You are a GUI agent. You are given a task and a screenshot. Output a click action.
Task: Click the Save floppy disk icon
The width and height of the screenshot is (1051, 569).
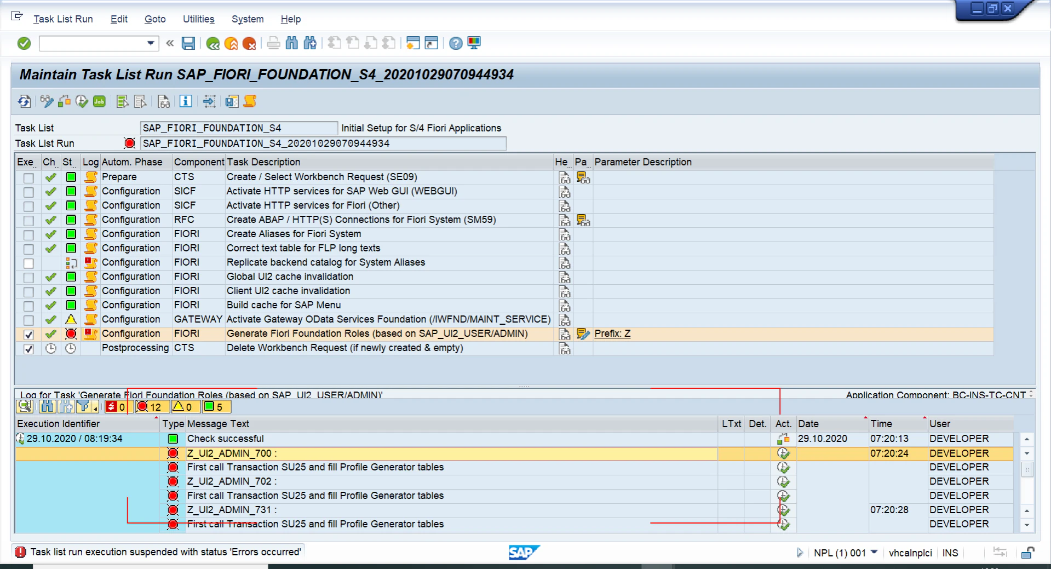click(188, 43)
